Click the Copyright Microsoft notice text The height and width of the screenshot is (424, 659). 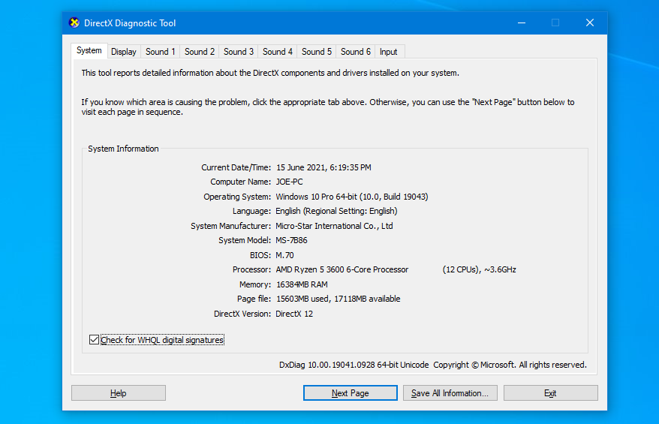point(510,365)
